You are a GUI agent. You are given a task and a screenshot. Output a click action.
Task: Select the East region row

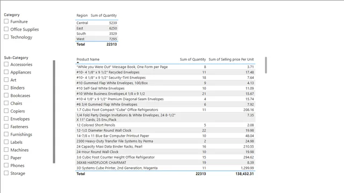(97, 28)
